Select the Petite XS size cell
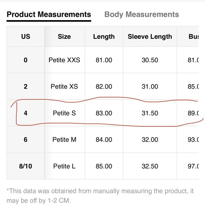This screenshot has height=208, width=205. 64,86
